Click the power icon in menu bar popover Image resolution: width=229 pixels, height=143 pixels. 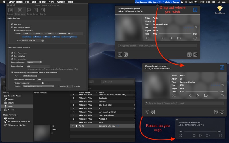pyautogui.click(x=195, y=55)
